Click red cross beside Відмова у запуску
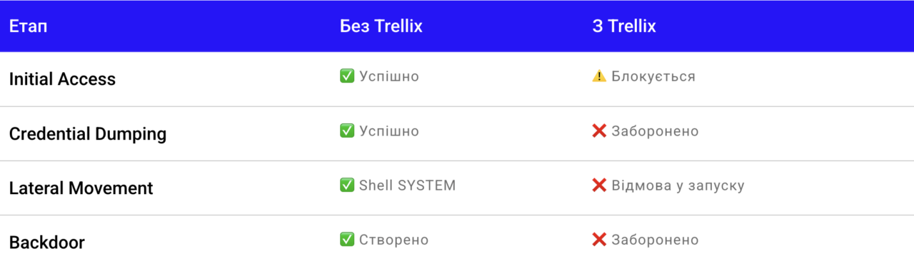Viewport: 914px width, 261px height. coord(599,185)
